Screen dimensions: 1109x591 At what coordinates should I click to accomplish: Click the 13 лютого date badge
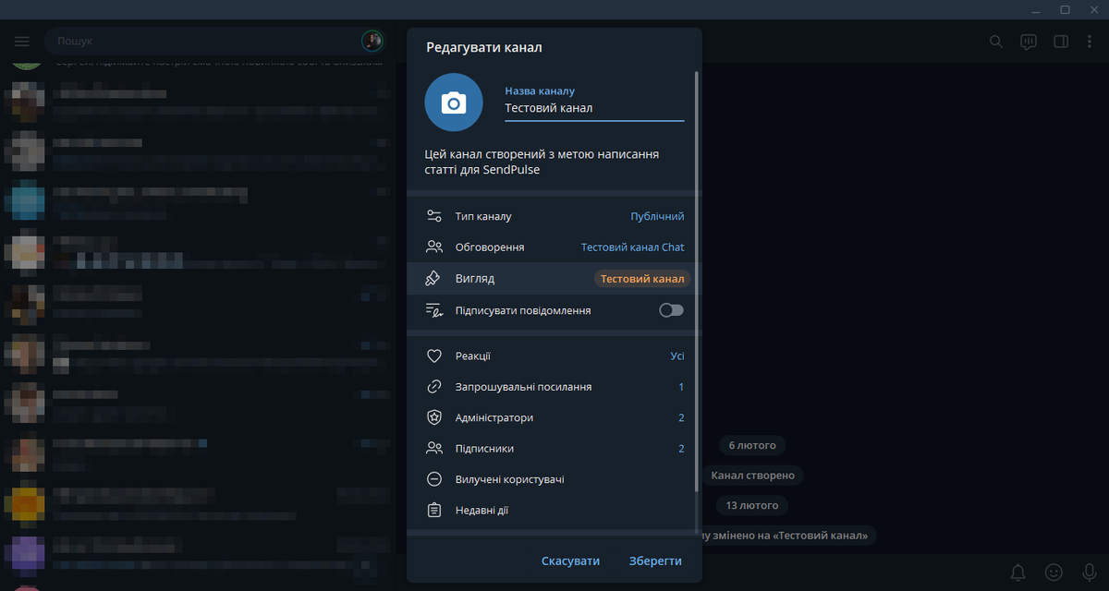click(751, 505)
